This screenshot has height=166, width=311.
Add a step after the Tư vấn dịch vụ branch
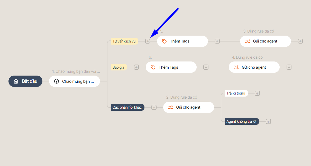[x=148, y=41]
